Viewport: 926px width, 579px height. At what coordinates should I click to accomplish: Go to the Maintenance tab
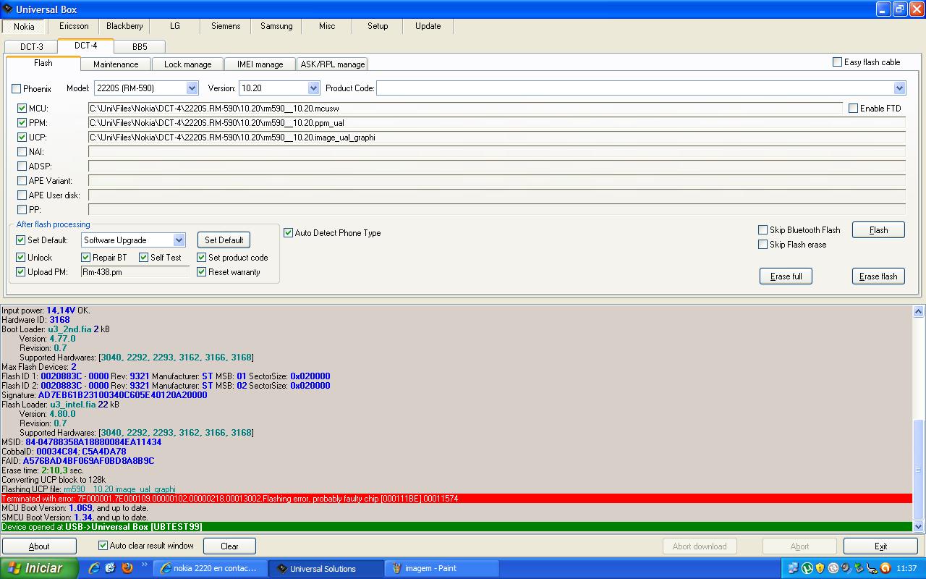point(116,64)
